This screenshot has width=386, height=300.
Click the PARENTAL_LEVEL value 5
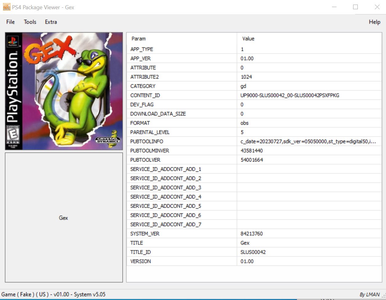click(x=242, y=132)
